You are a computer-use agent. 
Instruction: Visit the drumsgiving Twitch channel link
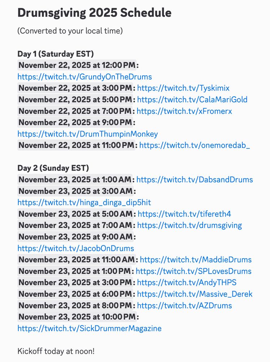tap(190, 226)
